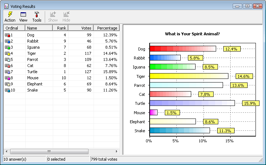
Task: Open the Tools toolbar menu
Action: (37, 17)
